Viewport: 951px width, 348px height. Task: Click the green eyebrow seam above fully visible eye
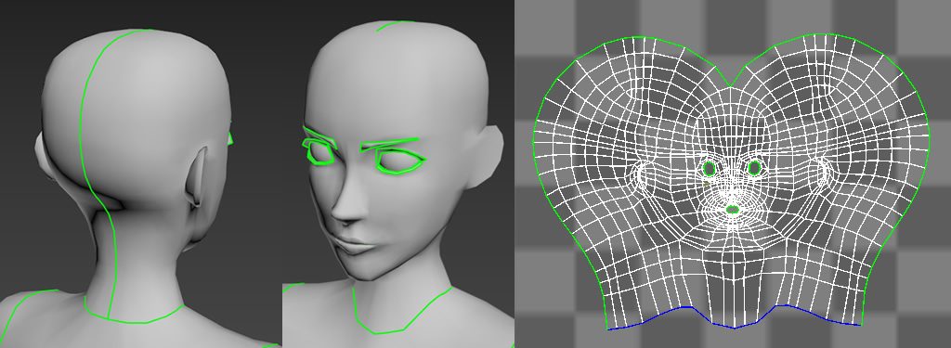[389, 144]
